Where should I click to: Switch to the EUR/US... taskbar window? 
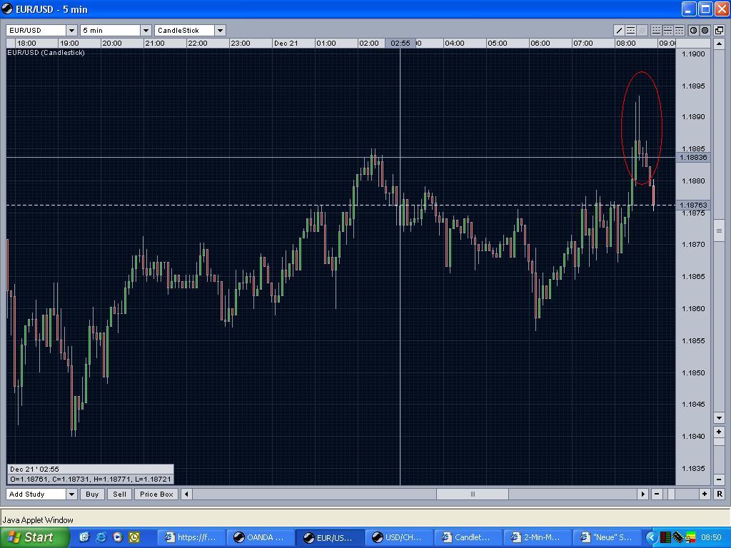pyautogui.click(x=330, y=537)
